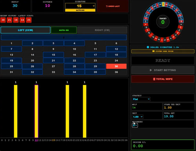Tap grid cell 26
This screenshot has height=151, width=196.
33,66
